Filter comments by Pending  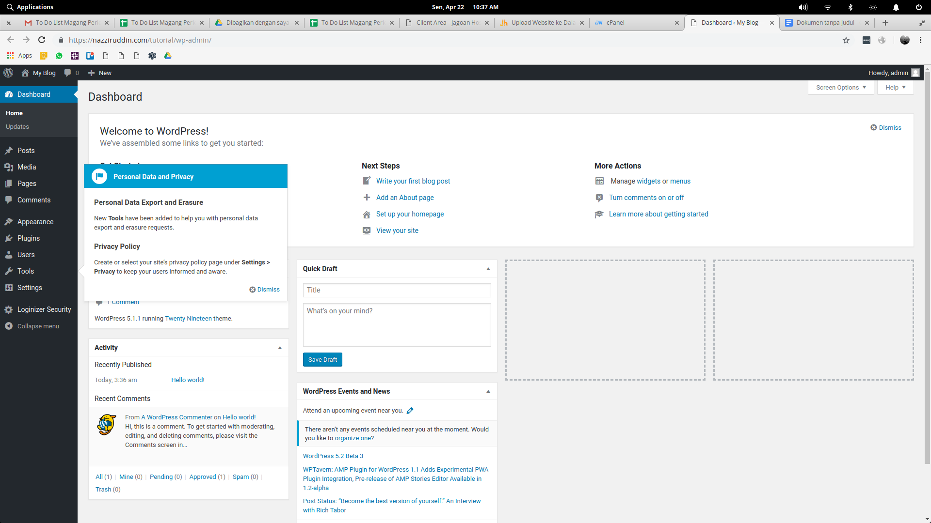(x=161, y=477)
